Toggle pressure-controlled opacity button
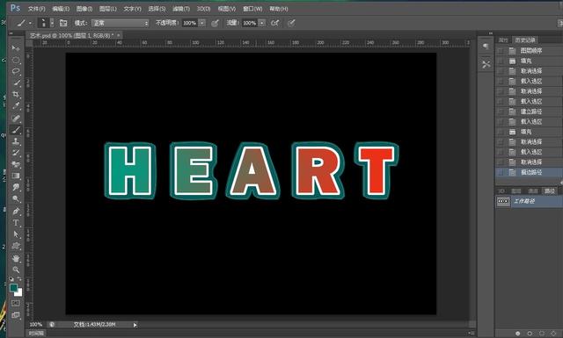Image resolution: width=563 pixels, height=338 pixels. (215, 23)
